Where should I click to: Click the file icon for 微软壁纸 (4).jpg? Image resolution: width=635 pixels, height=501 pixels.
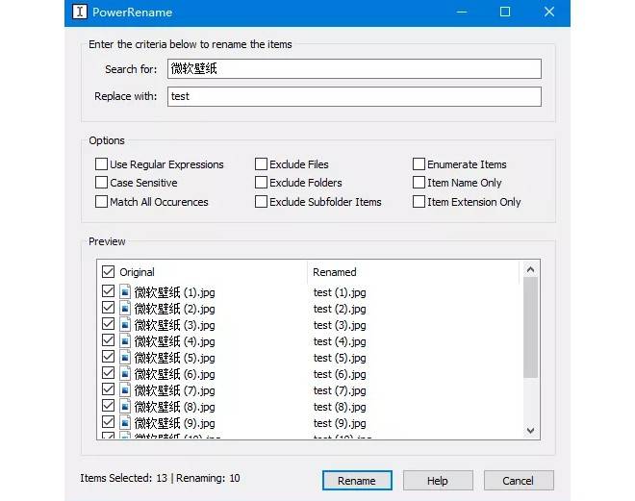[x=125, y=340]
